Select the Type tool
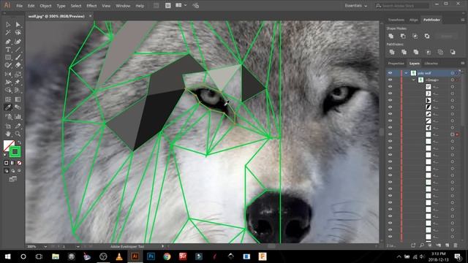 point(8,50)
